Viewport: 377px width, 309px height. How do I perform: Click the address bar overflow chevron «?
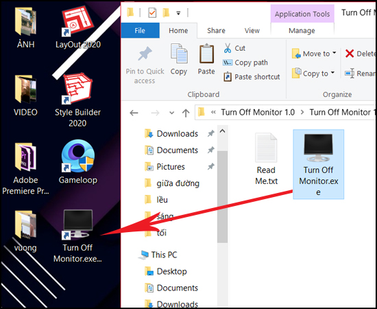213,112
